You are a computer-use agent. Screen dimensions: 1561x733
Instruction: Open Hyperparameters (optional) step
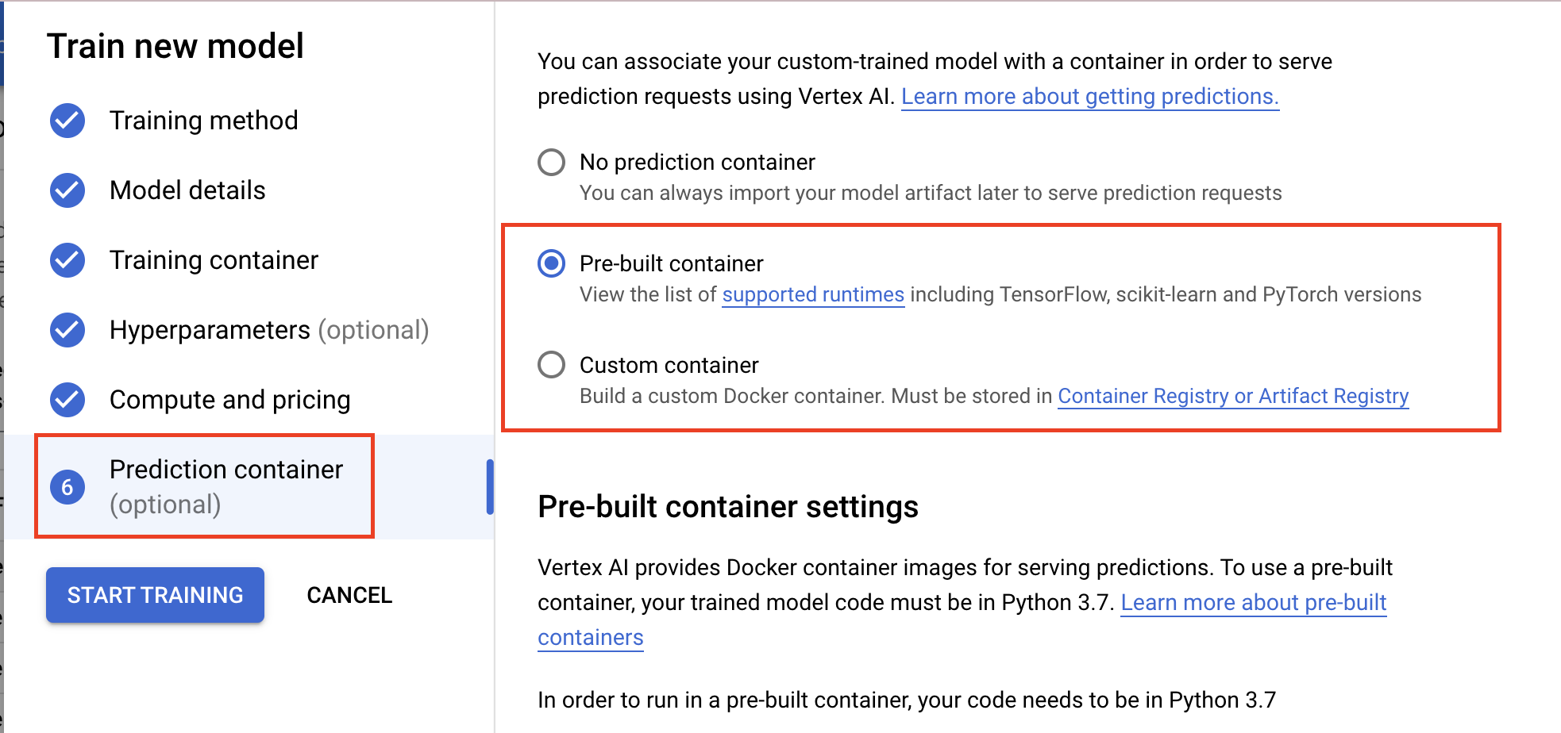[268, 330]
